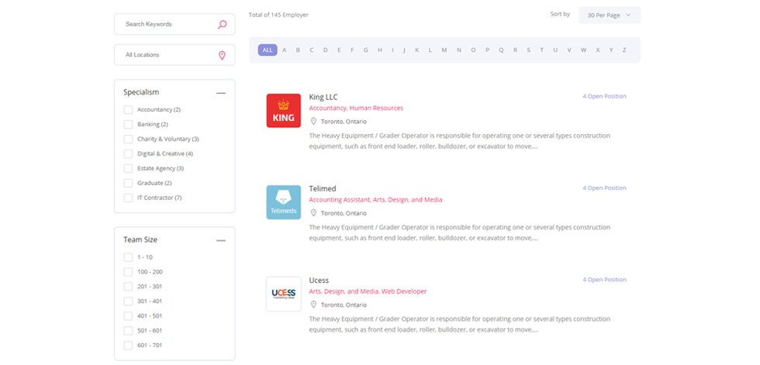760x365 pixels.
Task: Open the Ucess employer title
Action: tap(319, 281)
